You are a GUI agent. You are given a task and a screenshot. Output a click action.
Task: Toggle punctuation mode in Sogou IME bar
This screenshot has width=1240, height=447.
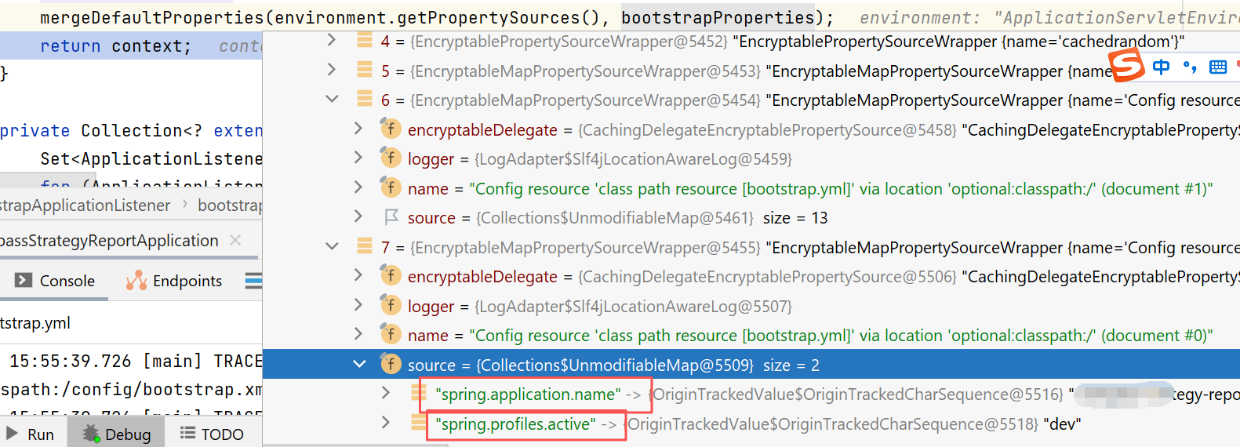1190,67
